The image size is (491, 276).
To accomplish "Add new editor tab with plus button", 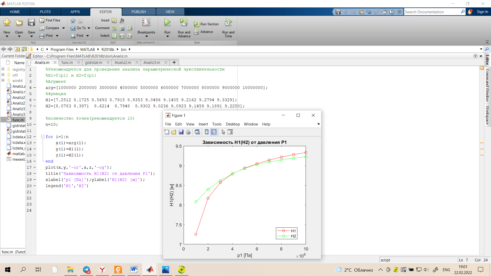I will click(174, 62).
